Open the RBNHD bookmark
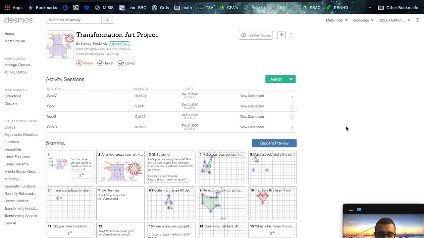Image resolution: width=424 pixels, height=238 pixels. point(337,8)
